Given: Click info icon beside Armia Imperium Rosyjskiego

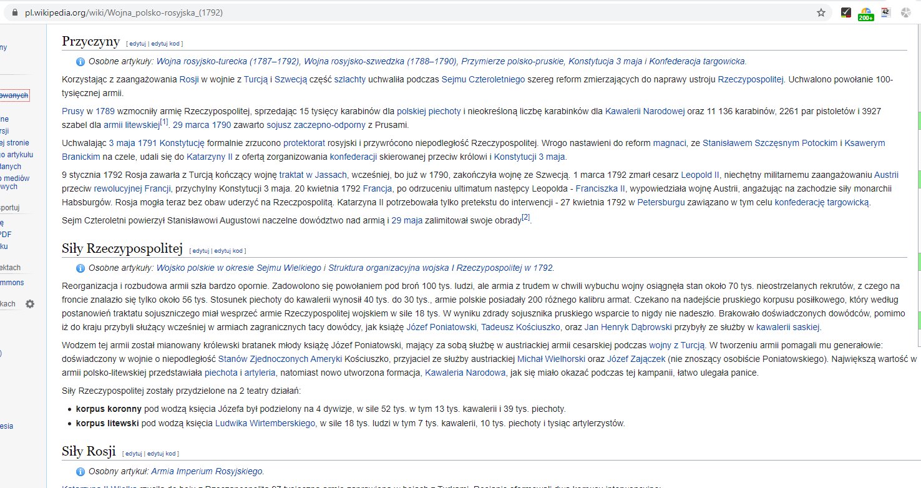Looking at the screenshot, I should (x=80, y=472).
